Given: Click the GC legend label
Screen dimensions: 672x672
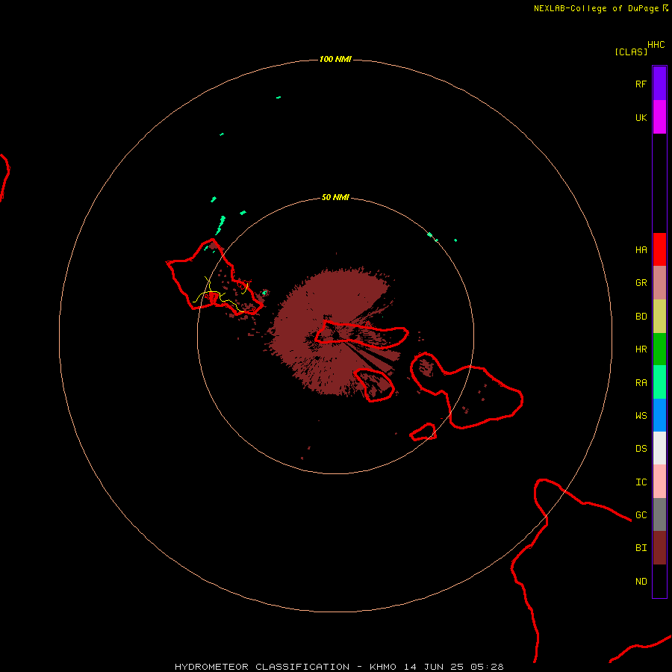Looking at the screenshot, I should tap(641, 515).
